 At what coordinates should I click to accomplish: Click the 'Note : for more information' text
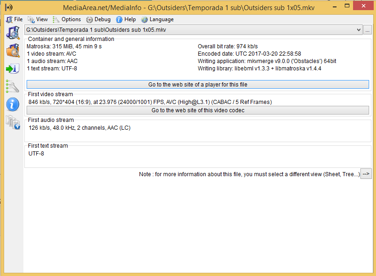pyautogui.click(x=249, y=174)
